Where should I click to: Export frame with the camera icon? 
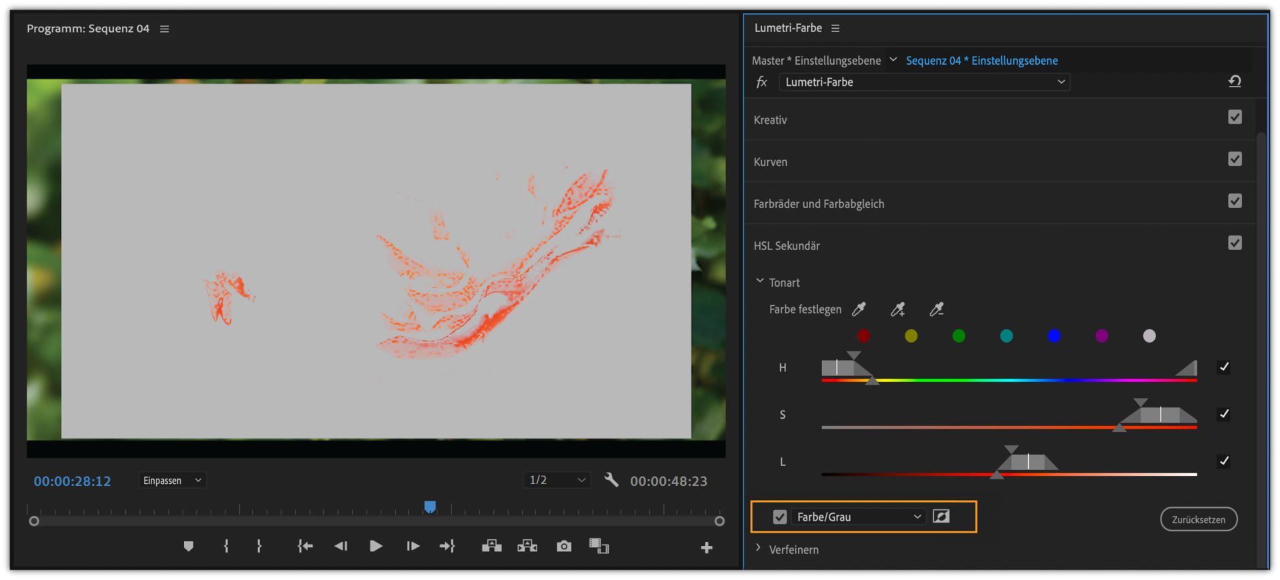coord(564,547)
